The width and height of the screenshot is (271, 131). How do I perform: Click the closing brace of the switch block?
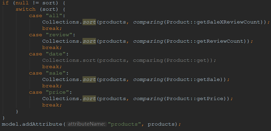click(17, 112)
